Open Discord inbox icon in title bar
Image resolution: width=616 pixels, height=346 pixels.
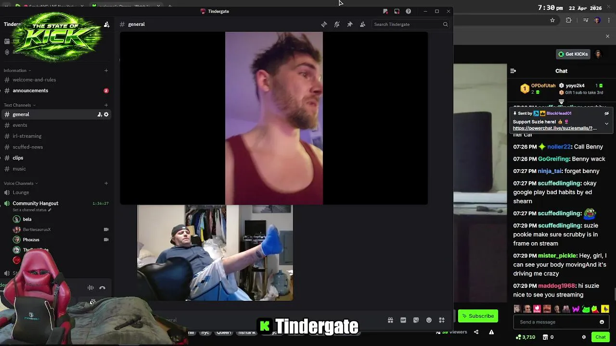pyautogui.click(x=397, y=11)
